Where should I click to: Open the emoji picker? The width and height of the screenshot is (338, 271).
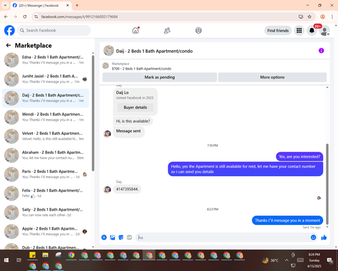(x=313, y=237)
